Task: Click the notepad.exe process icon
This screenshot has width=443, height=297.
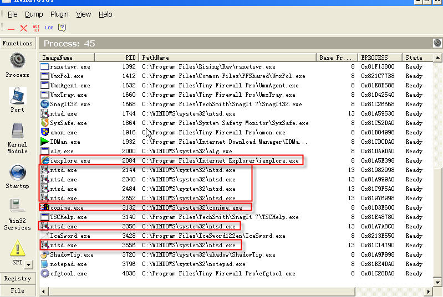Action: 45,264
